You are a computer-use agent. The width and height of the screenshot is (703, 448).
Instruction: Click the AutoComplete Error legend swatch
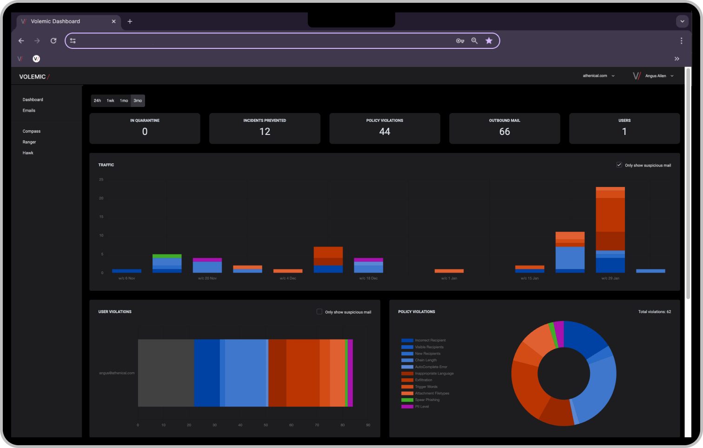tap(407, 367)
